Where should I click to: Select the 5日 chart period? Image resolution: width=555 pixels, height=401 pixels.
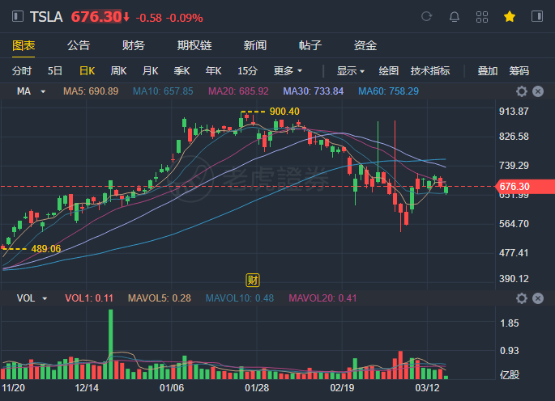click(x=55, y=71)
